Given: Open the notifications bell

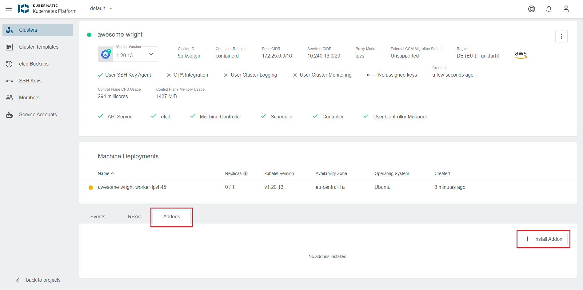Looking at the screenshot, I should tap(549, 9).
